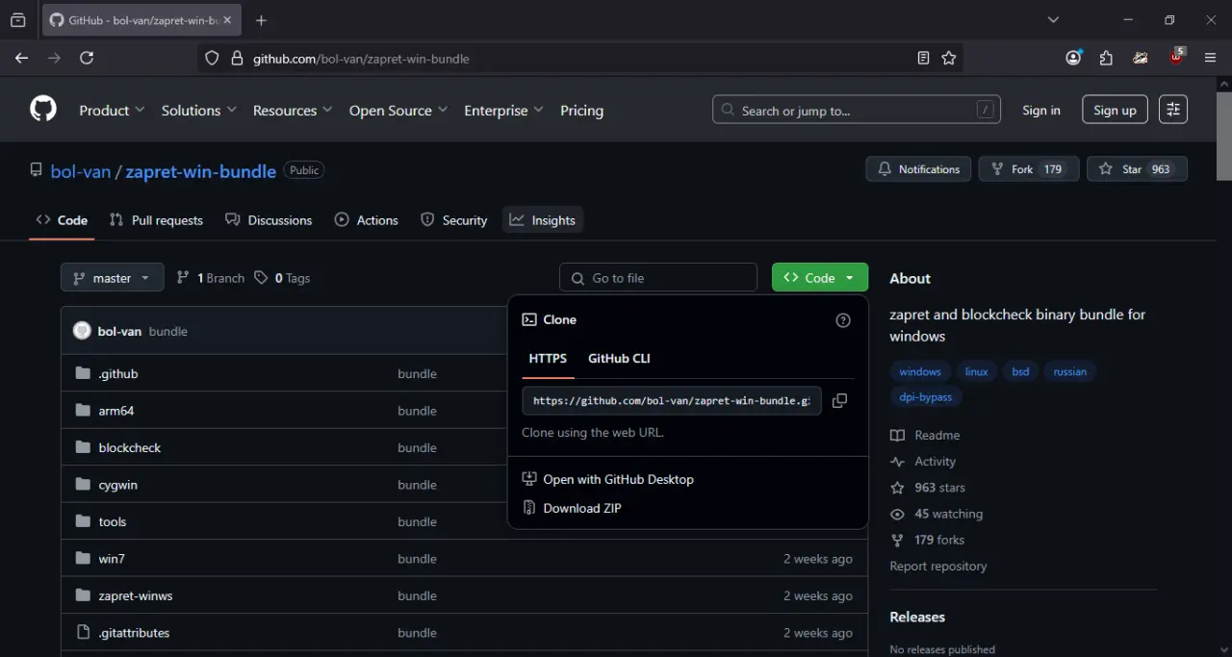Viewport: 1232px width, 657px height.
Task: Star the repository
Action: click(x=1137, y=169)
